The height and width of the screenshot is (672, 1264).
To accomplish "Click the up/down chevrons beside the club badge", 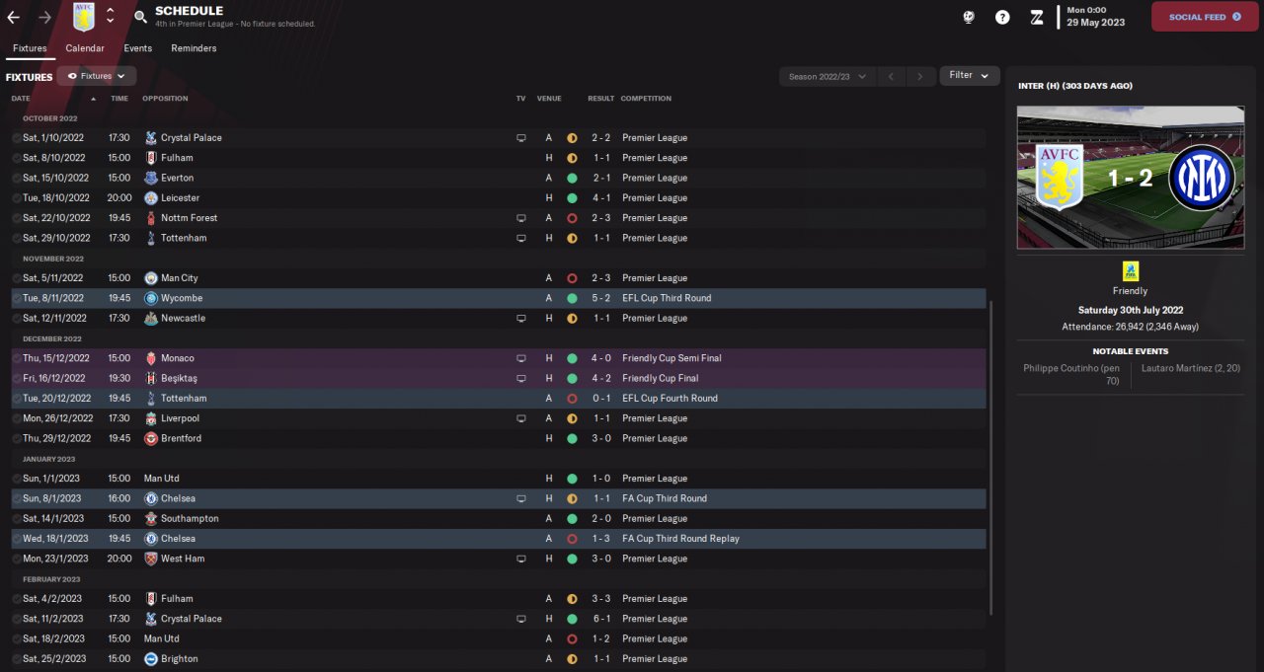I will [110, 16].
